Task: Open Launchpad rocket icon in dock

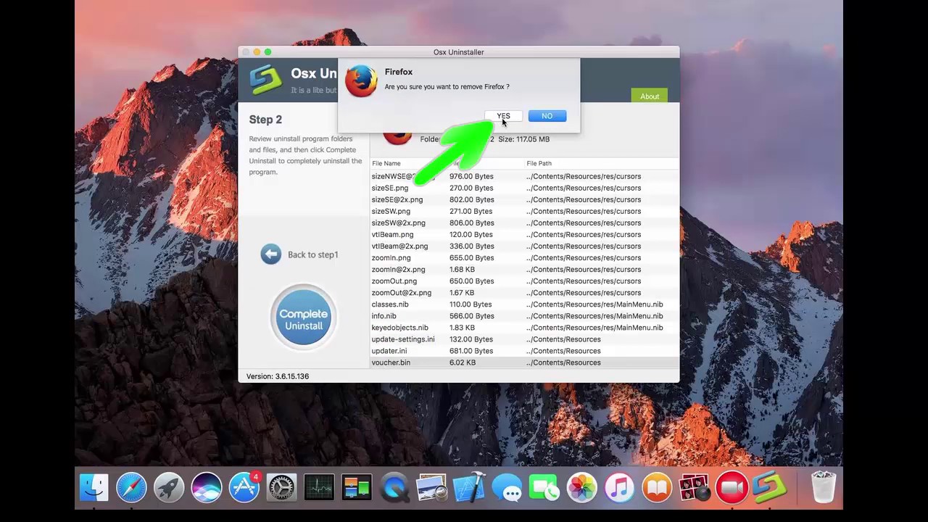Action: coord(169,486)
